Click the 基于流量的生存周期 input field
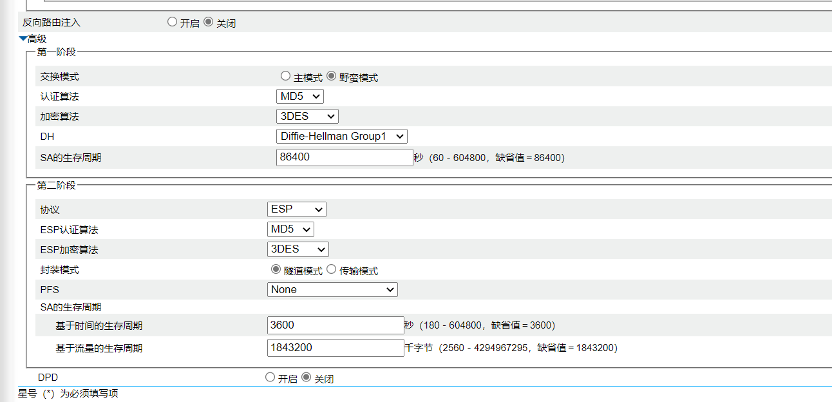This screenshot has width=832, height=402. (336, 348)
